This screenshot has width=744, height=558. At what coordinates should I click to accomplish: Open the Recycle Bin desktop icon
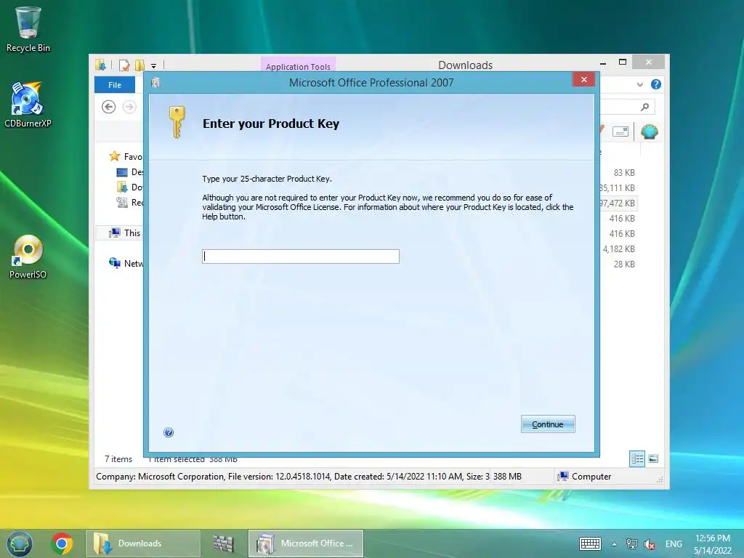[x=28, y=29]
